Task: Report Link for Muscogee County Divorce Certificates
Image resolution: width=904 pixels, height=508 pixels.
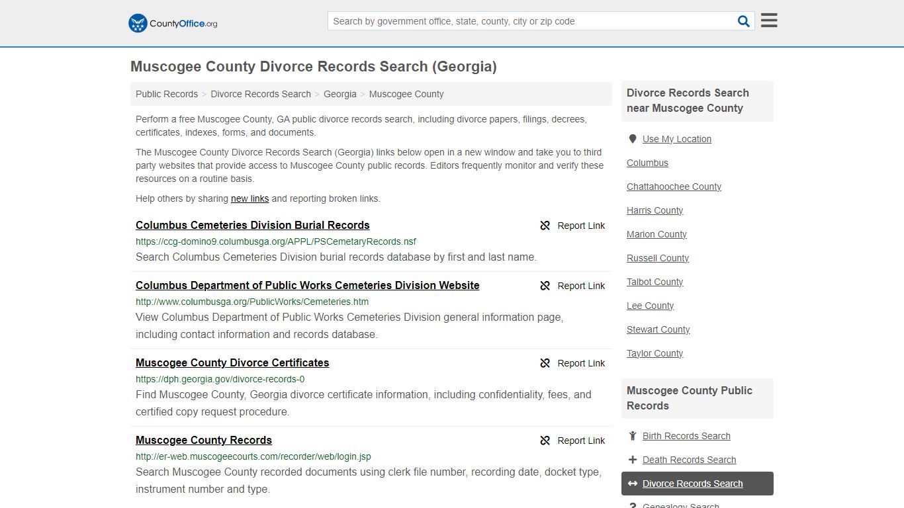Action: click(581, 363)
